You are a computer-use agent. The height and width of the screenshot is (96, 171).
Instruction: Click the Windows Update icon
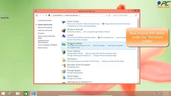click(64, 44)
